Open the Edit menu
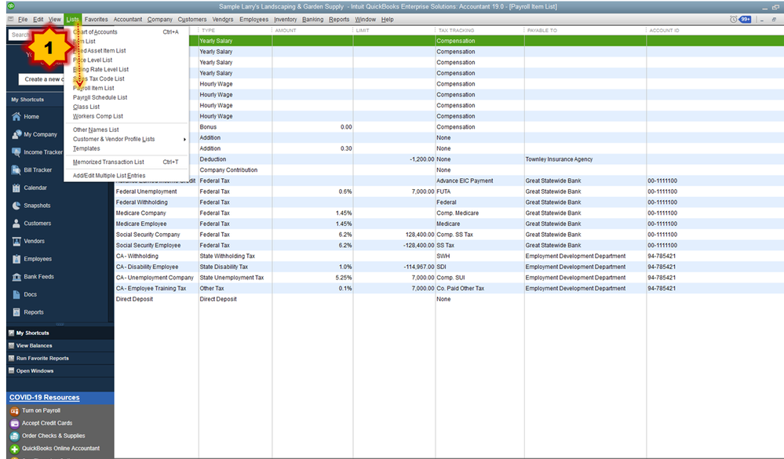784x459 pixels. (38, 20)
